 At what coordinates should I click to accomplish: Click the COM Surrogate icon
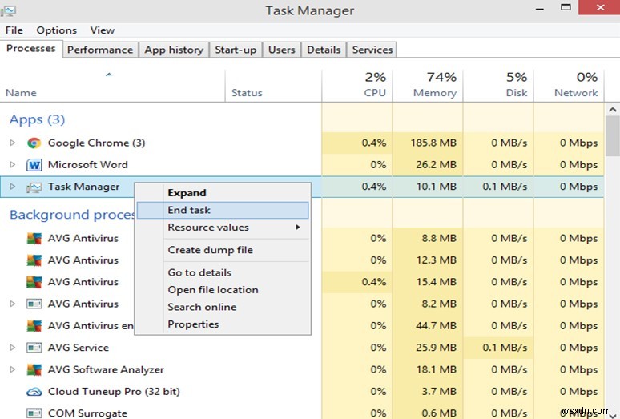click(x=34, y=413)
